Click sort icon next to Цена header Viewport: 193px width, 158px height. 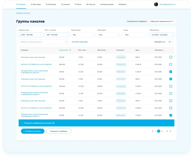[x=142, y=50]
